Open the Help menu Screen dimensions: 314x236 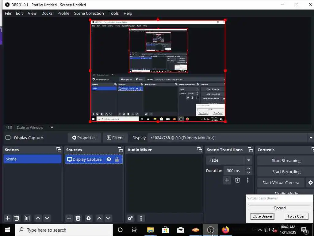[128, 13]
